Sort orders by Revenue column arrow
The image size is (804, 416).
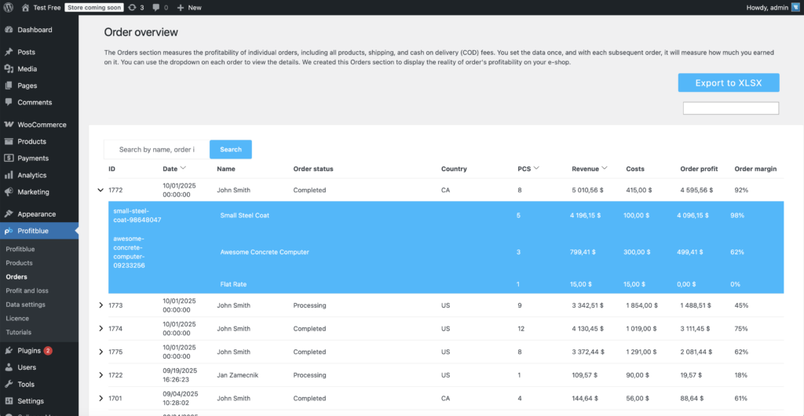605,168
